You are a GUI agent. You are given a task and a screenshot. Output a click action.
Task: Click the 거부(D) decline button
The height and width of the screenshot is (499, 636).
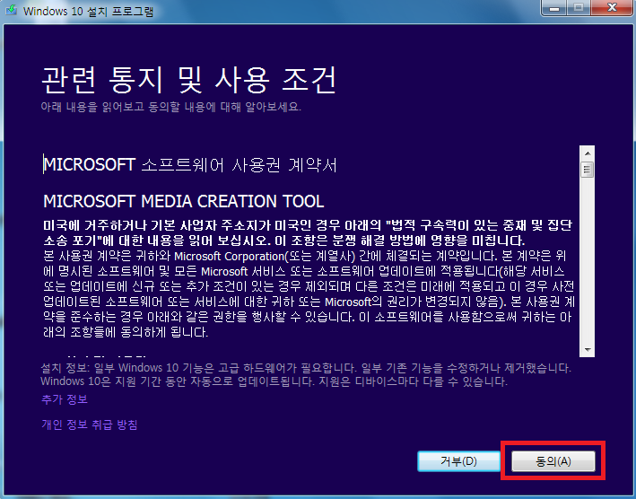(x=458, y=461)
